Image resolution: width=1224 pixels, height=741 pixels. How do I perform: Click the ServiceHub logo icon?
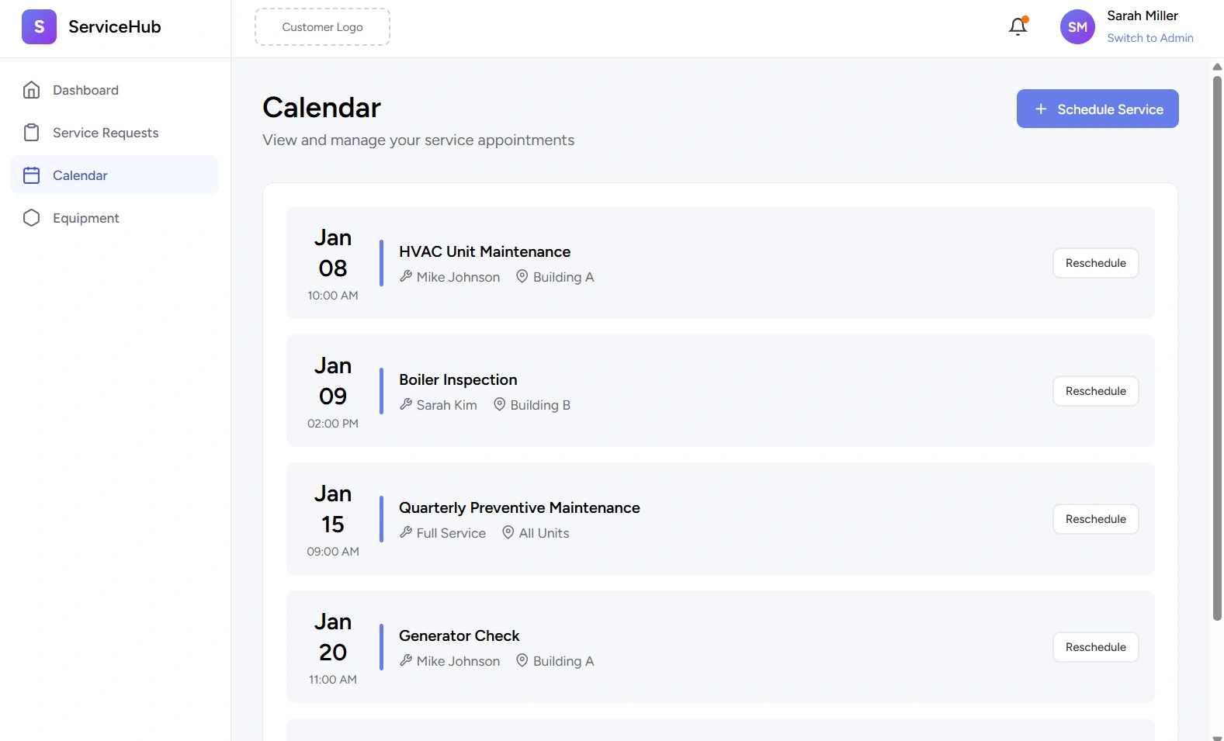pyautogui.click(x=39, y=27)
